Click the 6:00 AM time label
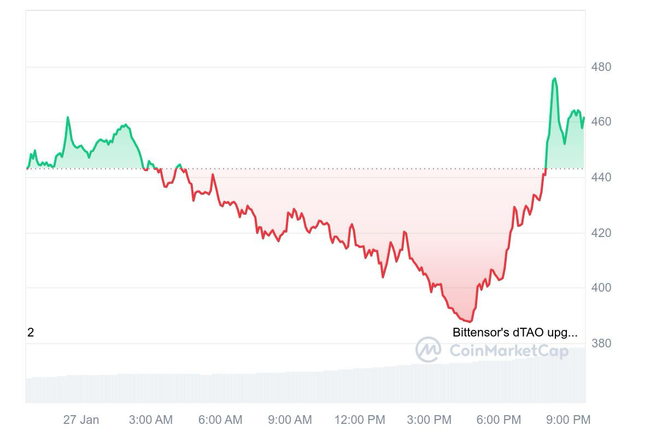 tap(220, 420)
